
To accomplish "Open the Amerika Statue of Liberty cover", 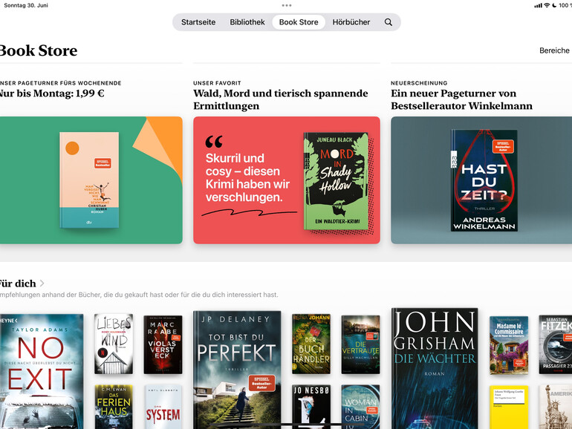I will (x=555, y=407).
